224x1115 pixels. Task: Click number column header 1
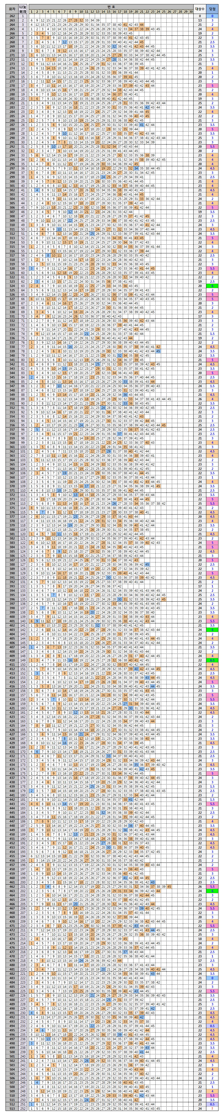point(31,12)
